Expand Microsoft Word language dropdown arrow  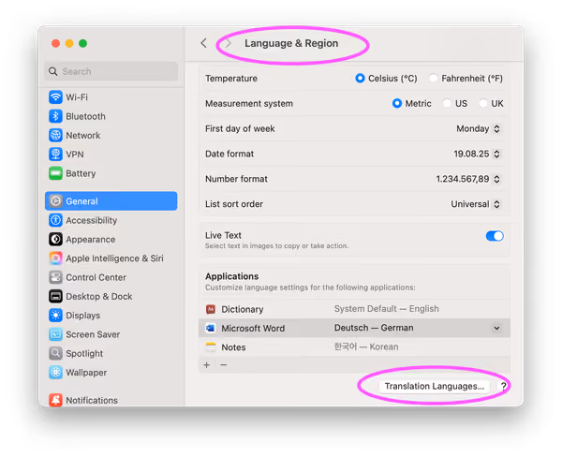point(496,328)
